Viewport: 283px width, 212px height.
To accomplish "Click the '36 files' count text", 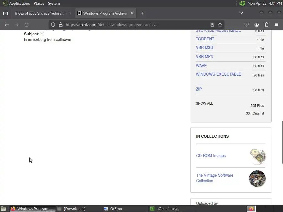I will (258, 66).
